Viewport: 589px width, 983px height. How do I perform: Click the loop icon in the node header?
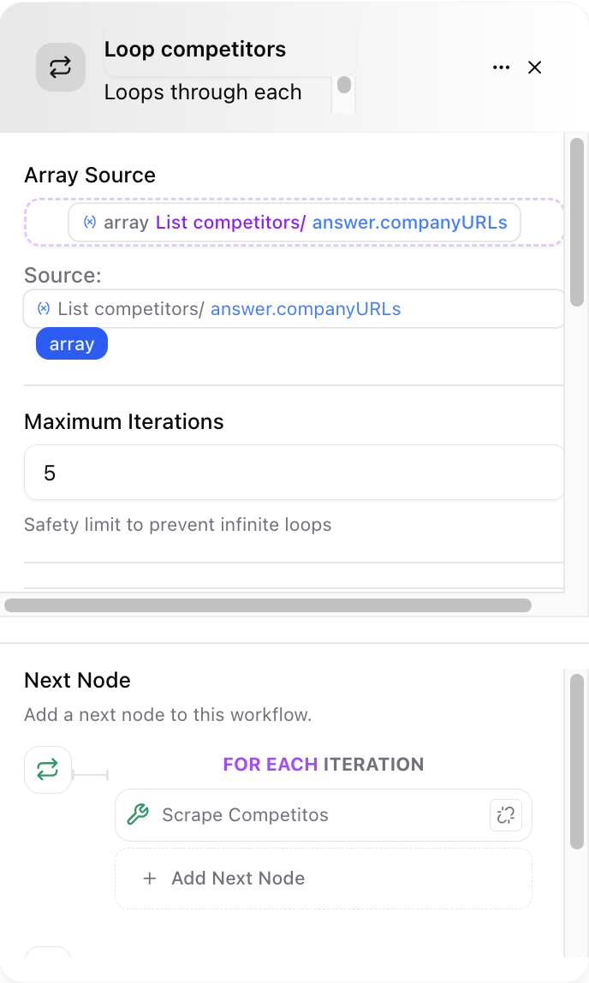click(59, 67)
